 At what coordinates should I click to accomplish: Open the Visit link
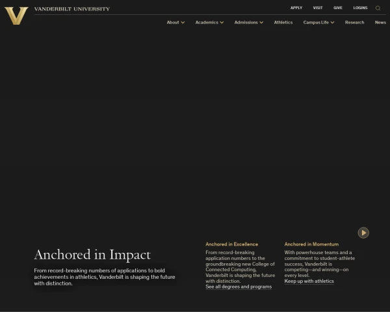point(318,8)
